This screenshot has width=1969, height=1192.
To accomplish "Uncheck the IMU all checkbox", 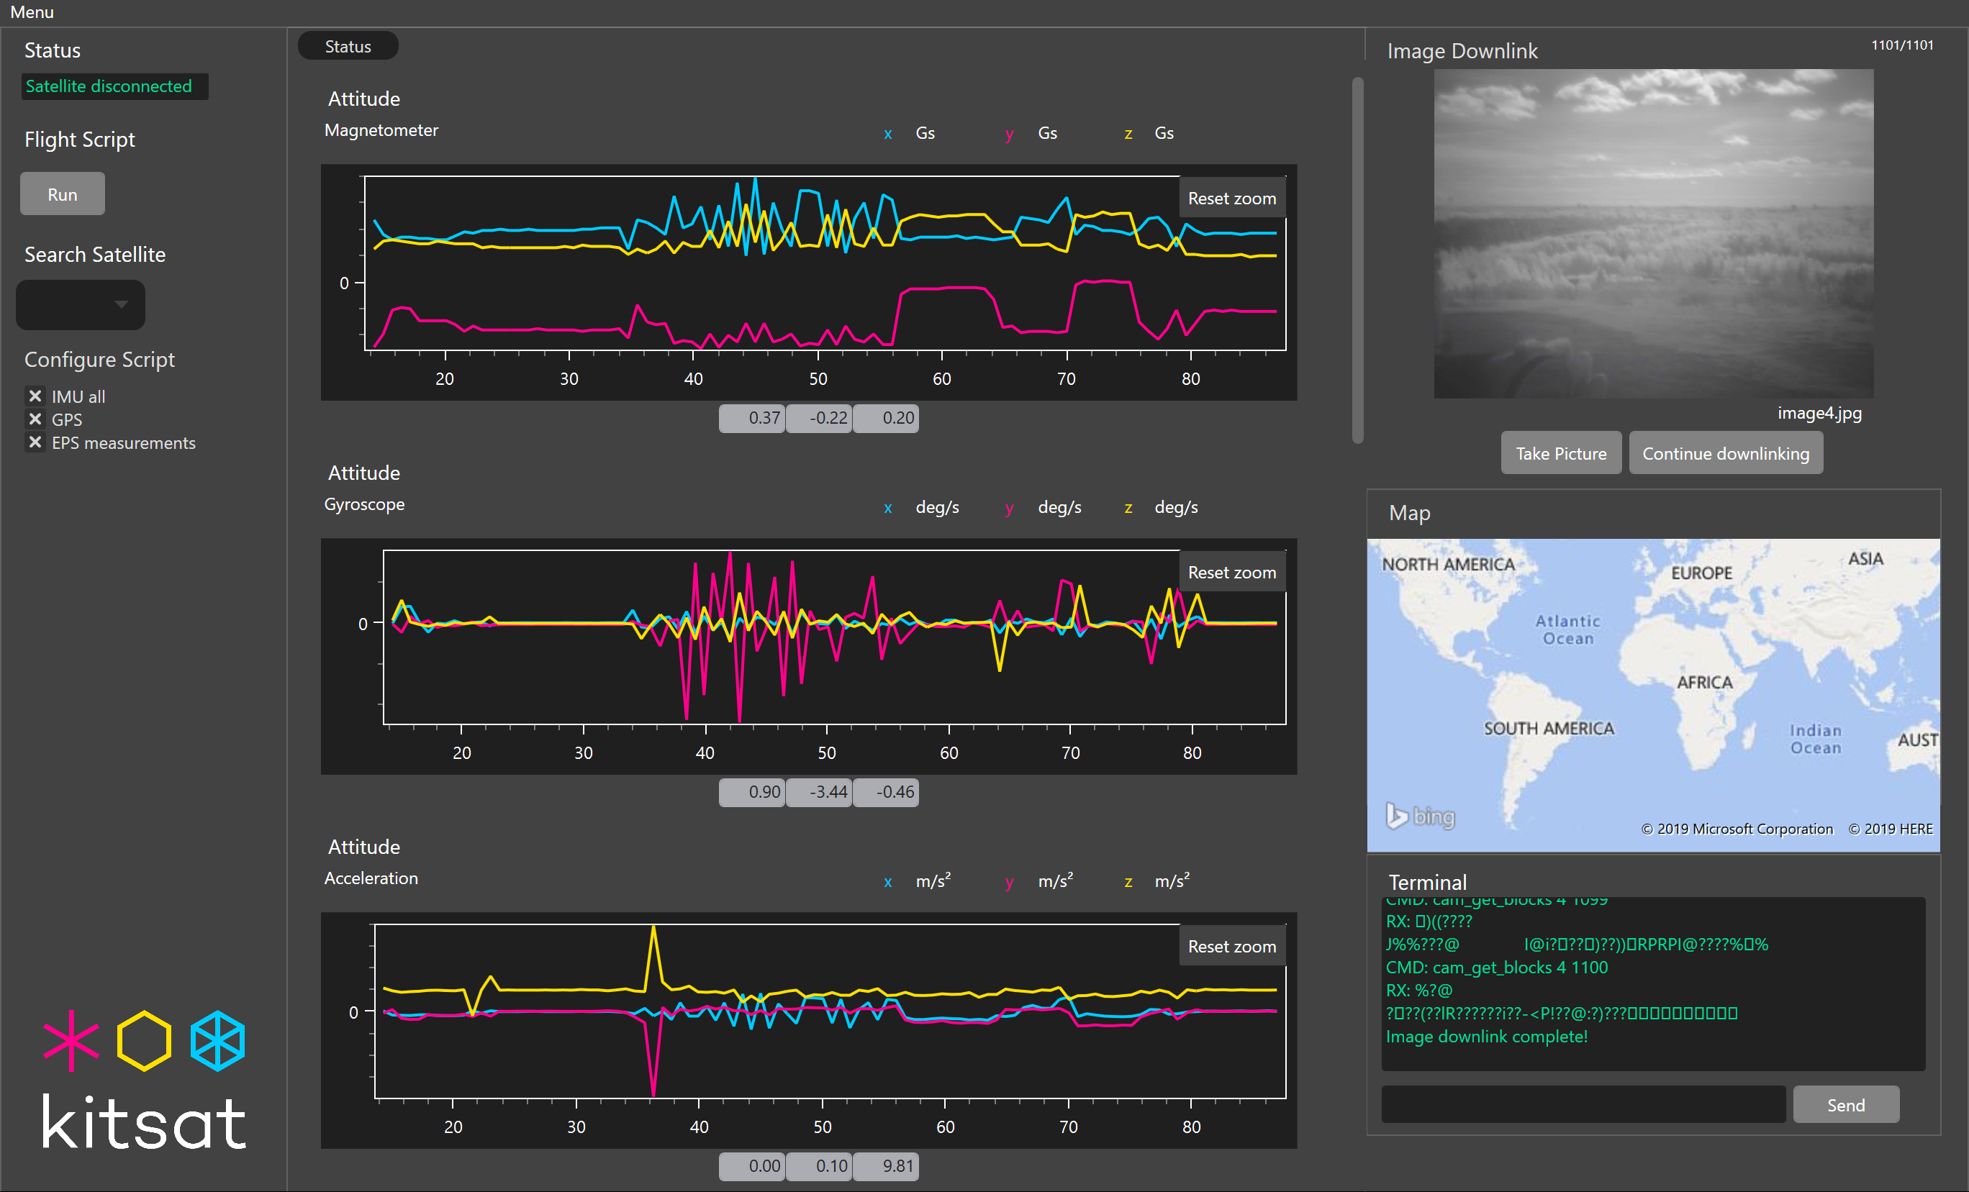I will (x=35, y=396).
